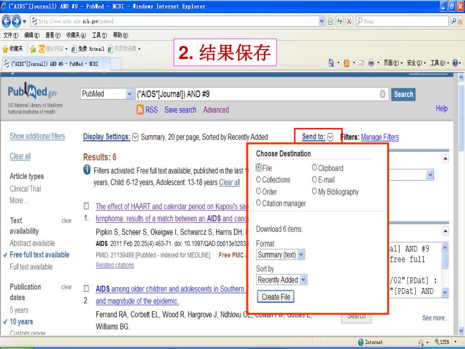The height and width of the screenshot is (349, 465).
Task: Click the browser Back arrow button
Action: click(6, 21)
